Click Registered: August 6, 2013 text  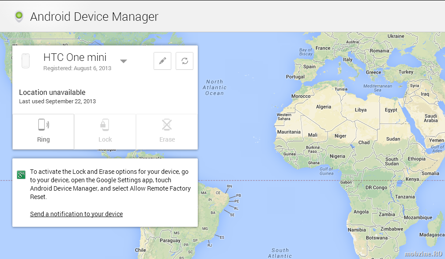77,68
